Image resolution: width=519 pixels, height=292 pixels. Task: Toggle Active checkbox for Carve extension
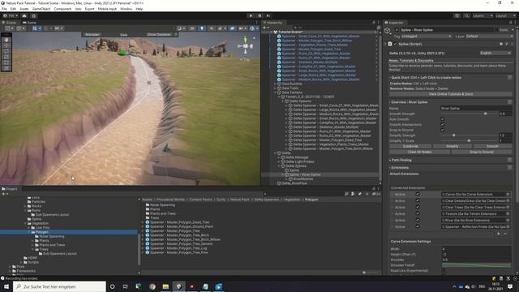tap(418, 195)
